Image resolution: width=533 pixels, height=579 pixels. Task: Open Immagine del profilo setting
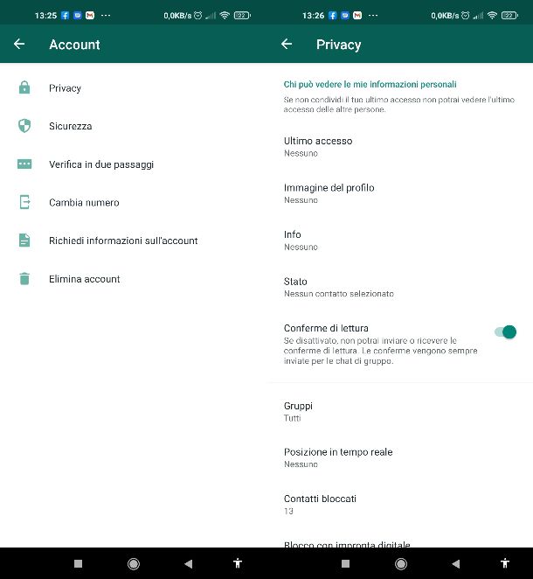point(400,193)
